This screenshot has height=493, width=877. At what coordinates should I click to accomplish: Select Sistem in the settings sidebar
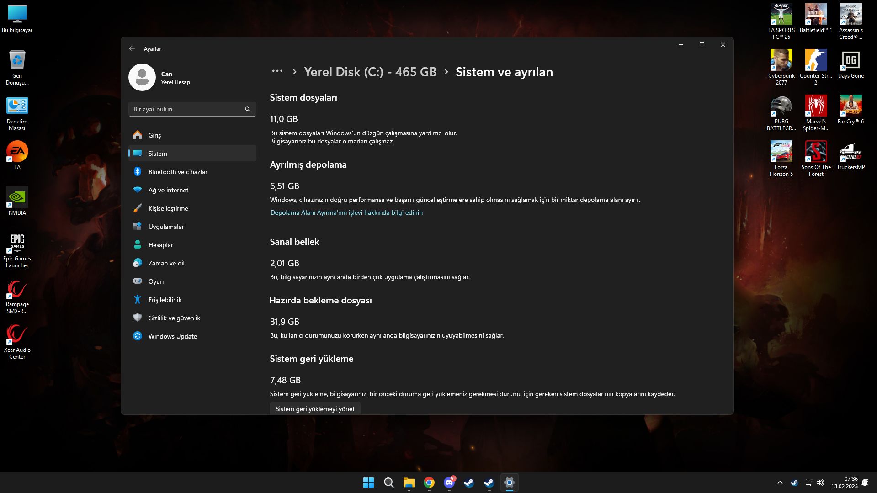pos(192,154)
